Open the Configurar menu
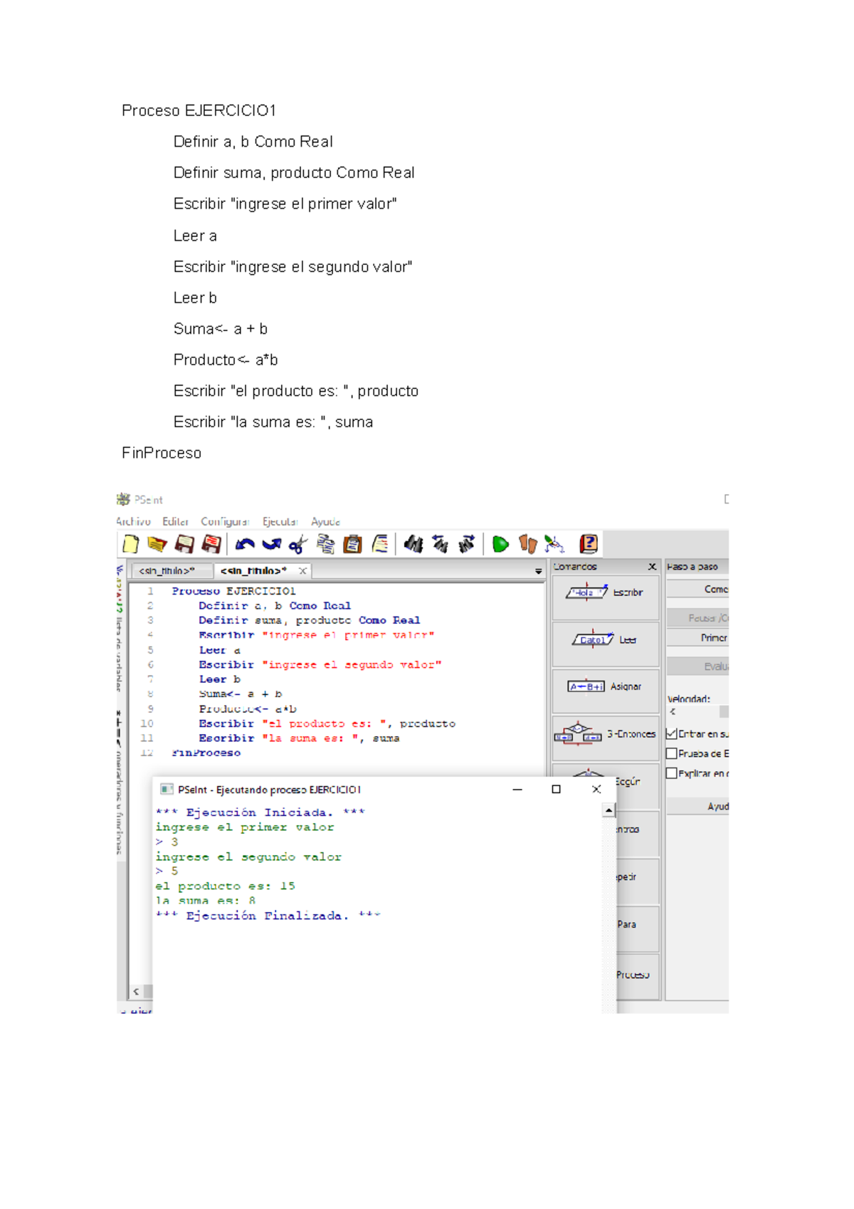The image size is (854, 1209). (225, 521)
